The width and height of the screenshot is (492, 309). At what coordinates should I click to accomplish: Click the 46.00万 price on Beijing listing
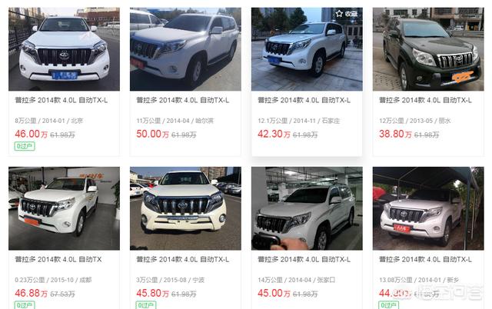(x=31, y=135)
